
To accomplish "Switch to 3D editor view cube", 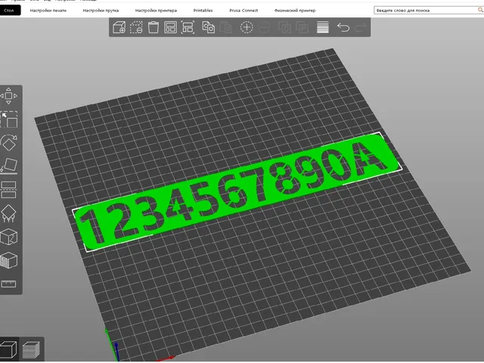I will point(8,349).
